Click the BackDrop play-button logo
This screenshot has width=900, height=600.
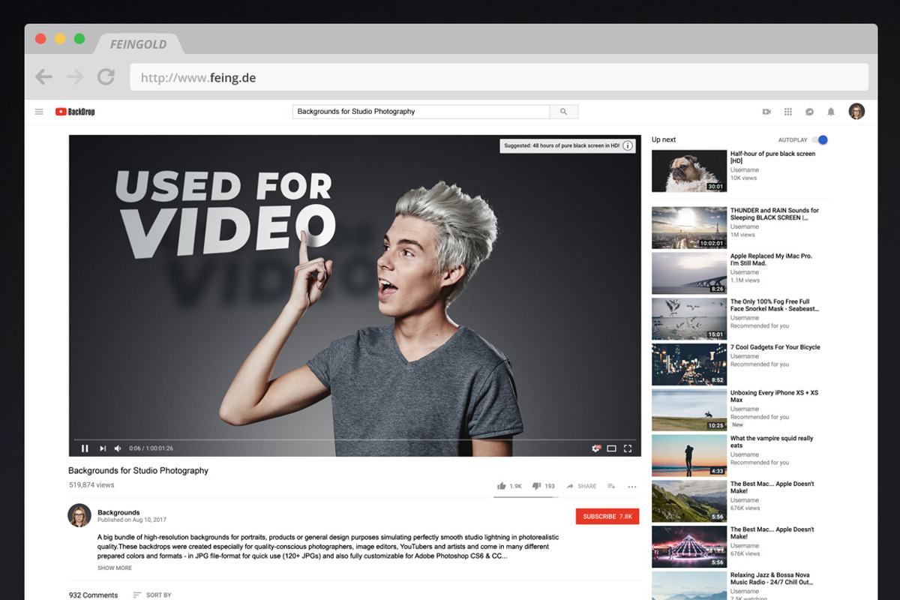pyautogui.click(x=75, y=112)
